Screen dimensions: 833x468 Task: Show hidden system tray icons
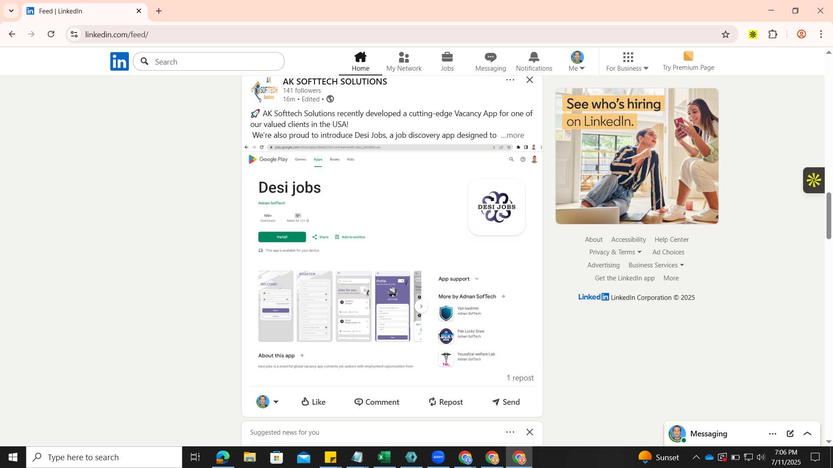click(696, 457)
